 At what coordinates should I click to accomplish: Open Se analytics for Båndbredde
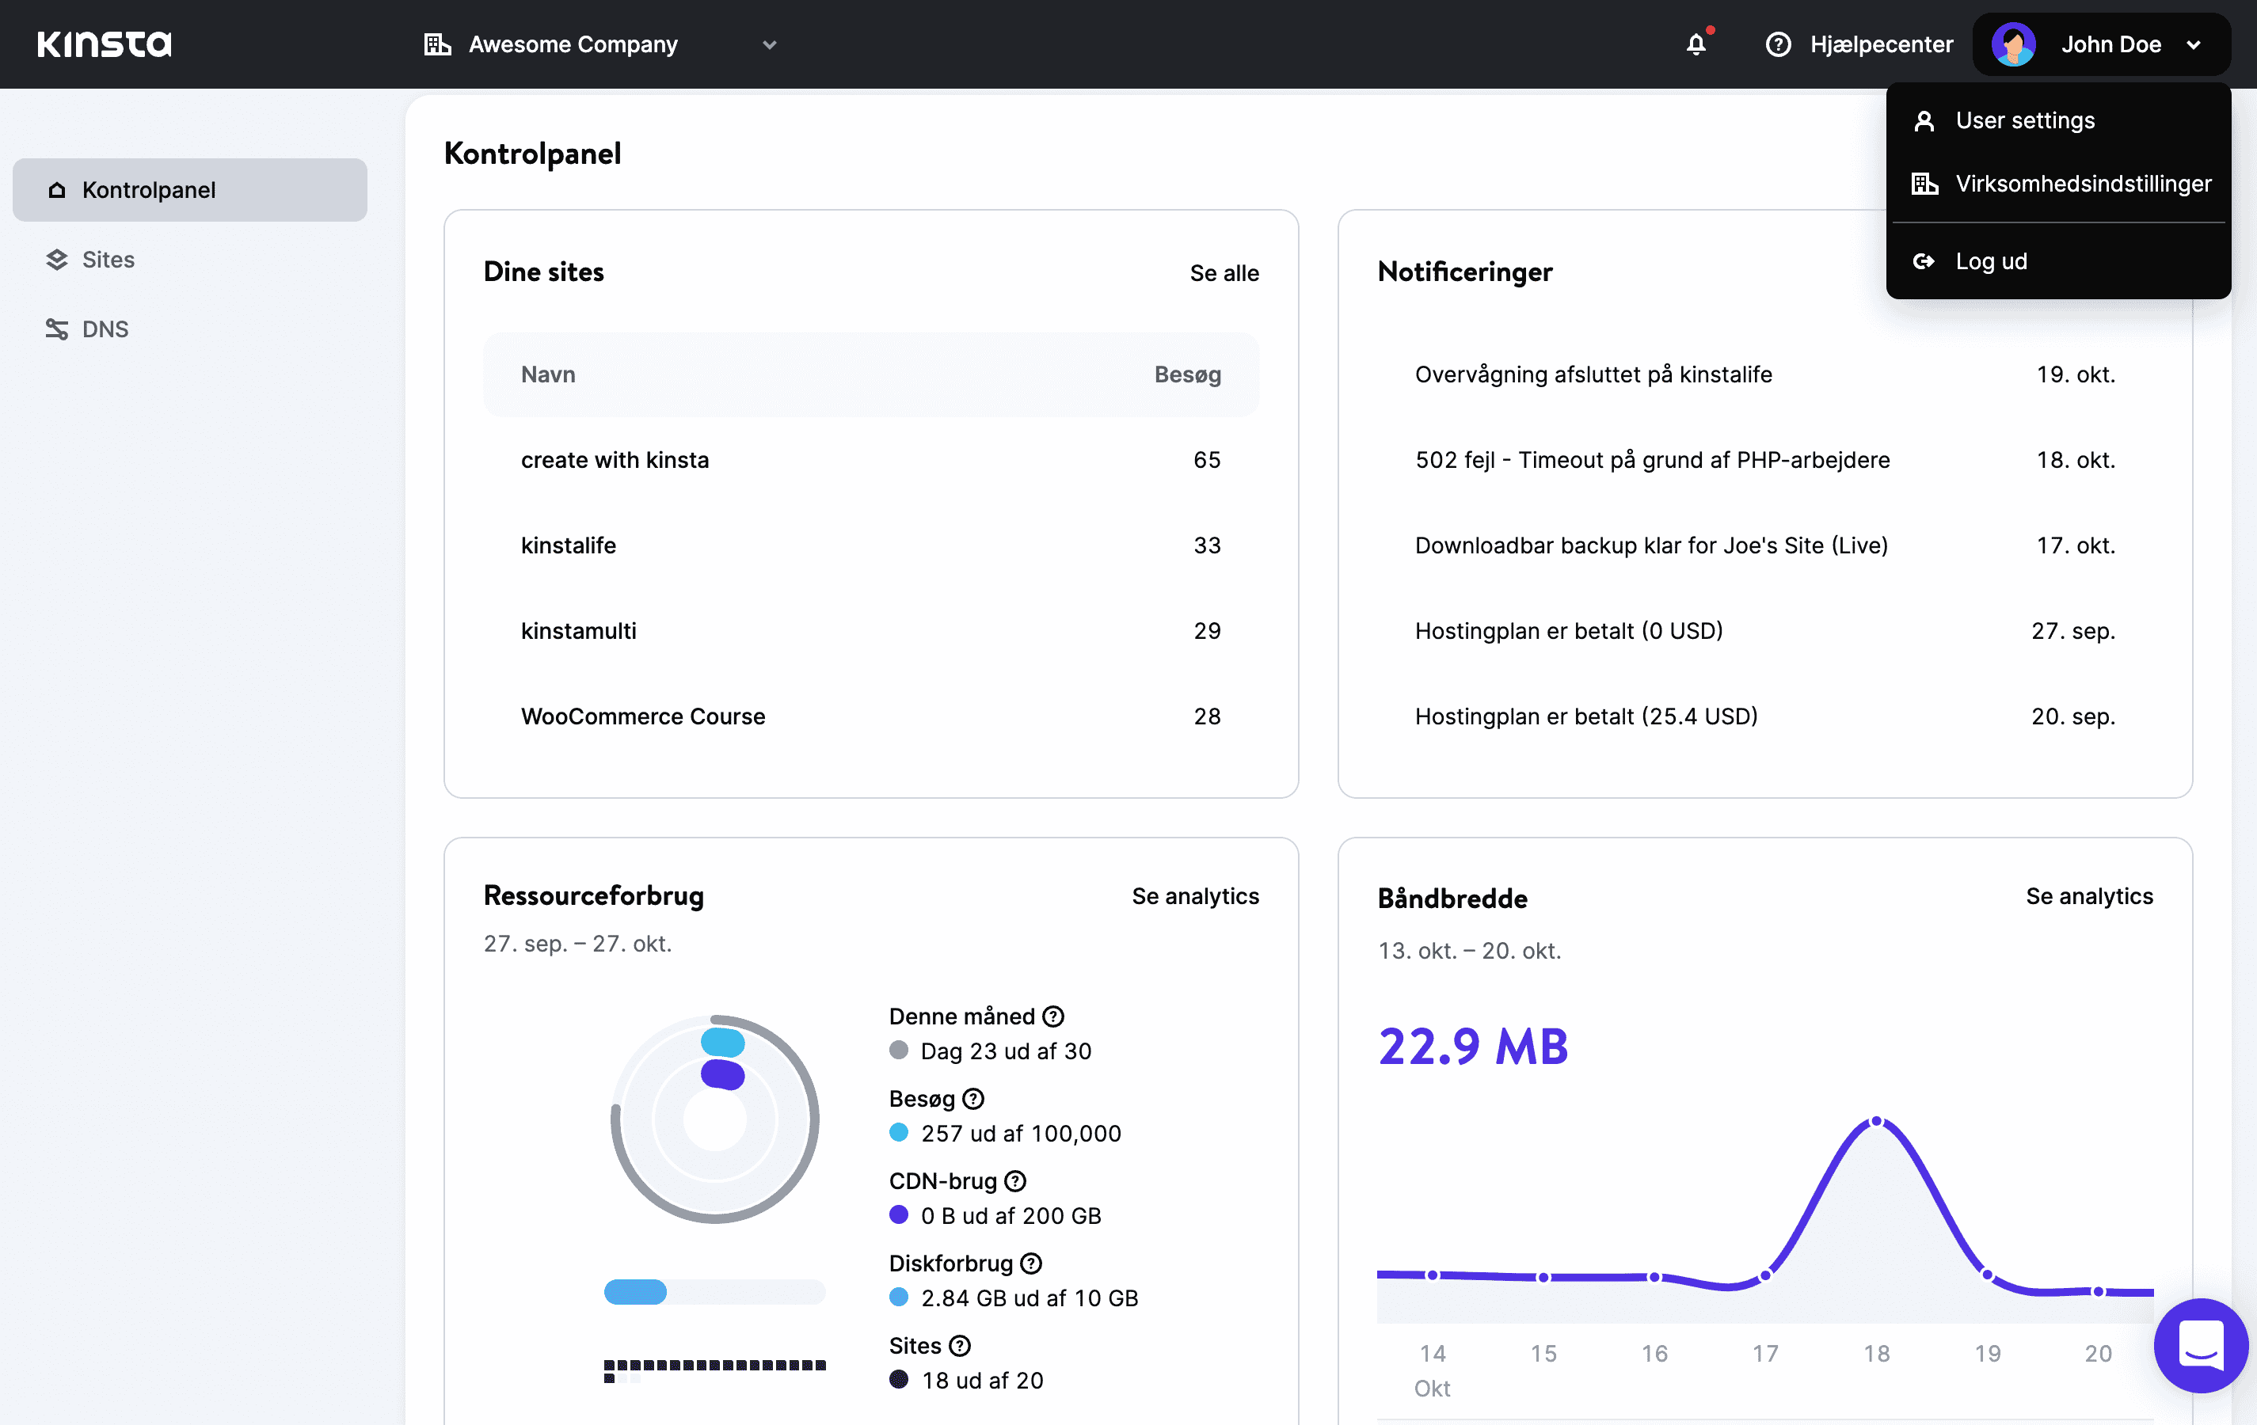pyautogui.click(x=2089, y=895)
